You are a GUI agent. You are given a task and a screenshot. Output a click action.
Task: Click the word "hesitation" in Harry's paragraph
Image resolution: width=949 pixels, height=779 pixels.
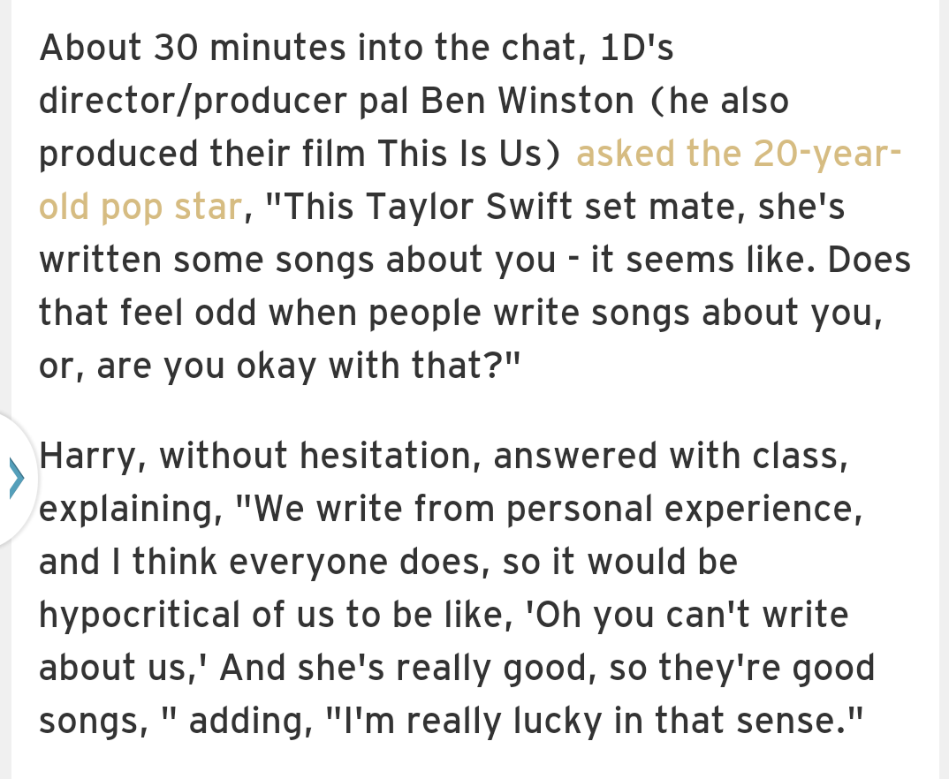[x=385, y=456]
